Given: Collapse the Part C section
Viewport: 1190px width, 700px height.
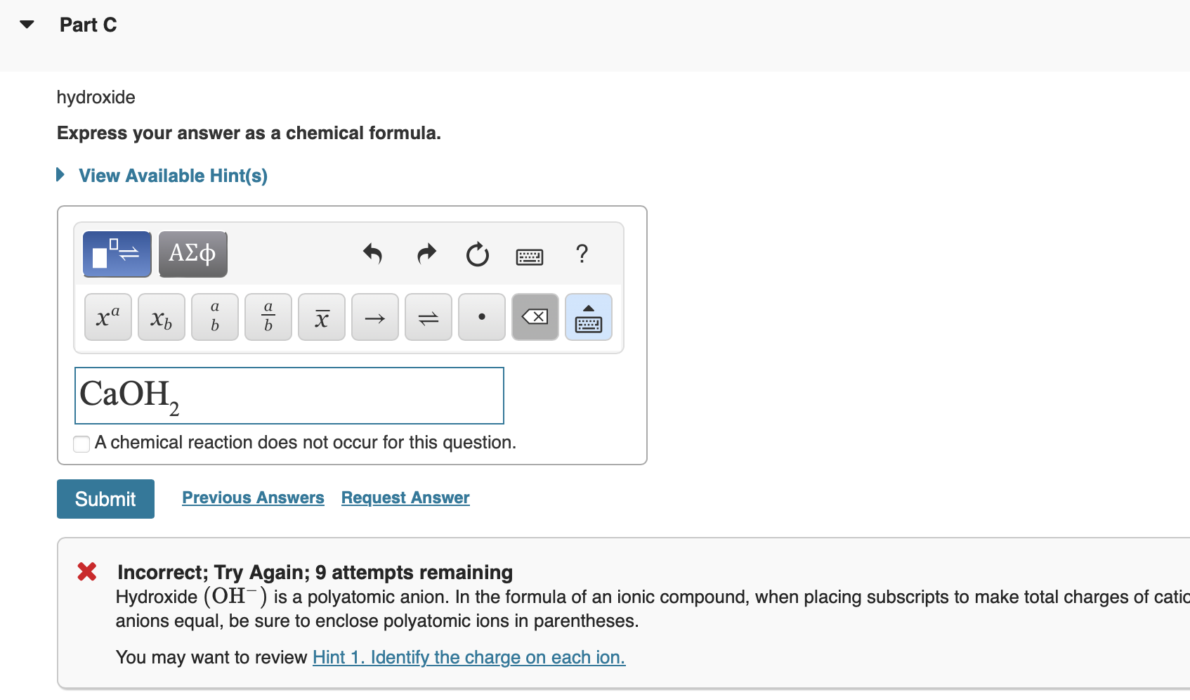Looking at the screenshot, I should [25, 24].
